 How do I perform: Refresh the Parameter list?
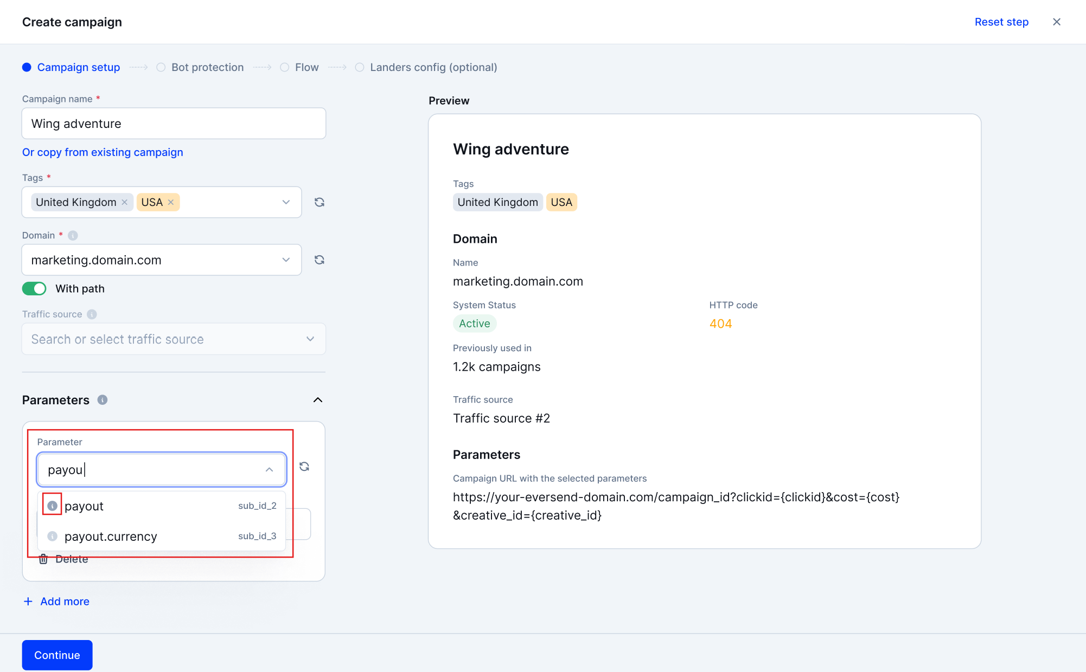pyautogui.click(x=304, y=467)
